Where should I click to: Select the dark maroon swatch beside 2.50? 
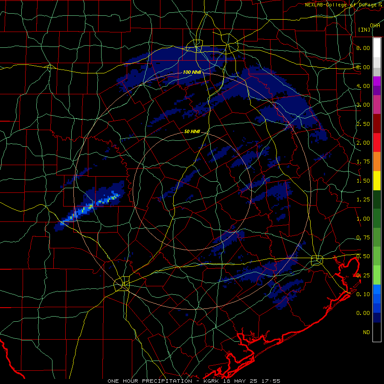tap(377, 124)
